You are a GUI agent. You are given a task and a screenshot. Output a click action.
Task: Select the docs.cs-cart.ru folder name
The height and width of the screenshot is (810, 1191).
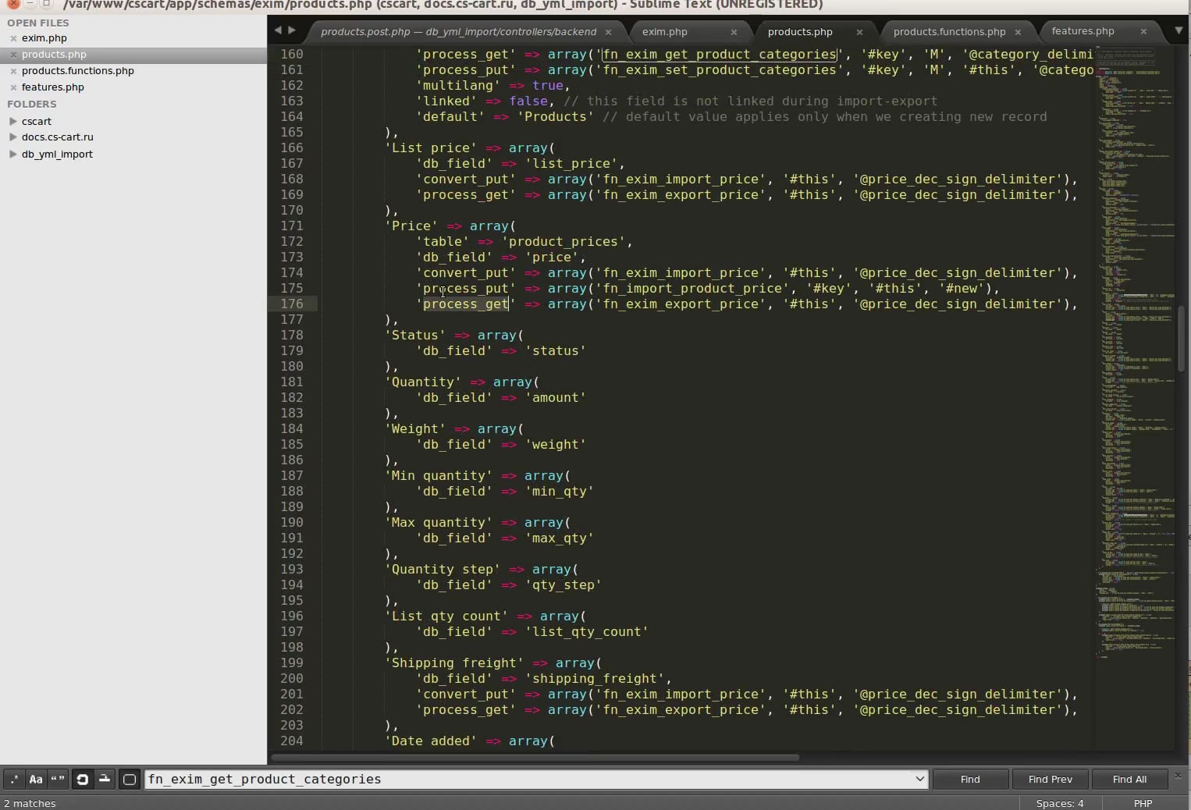pyautogui.click(x=58, y=137)
